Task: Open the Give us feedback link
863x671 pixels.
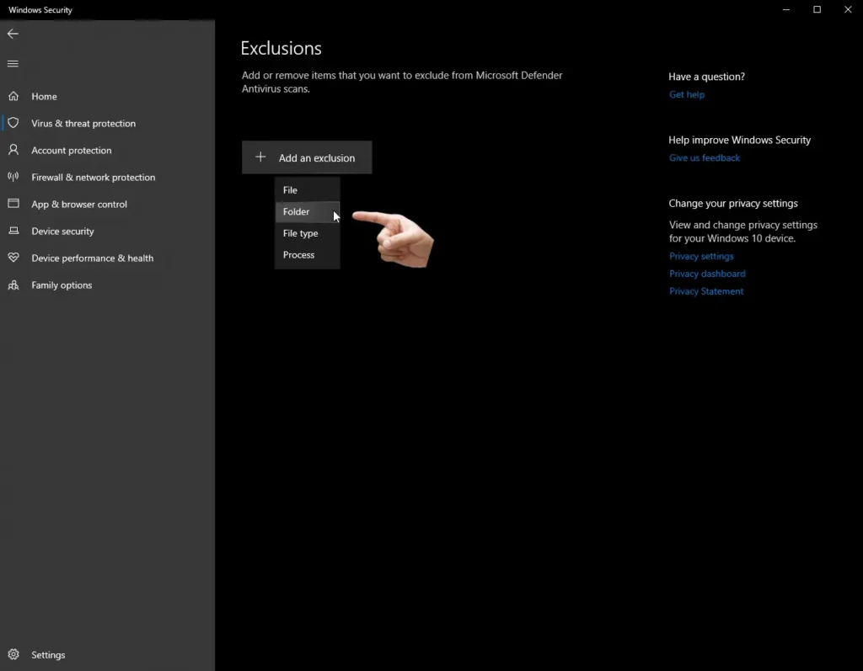Action: 704,157
